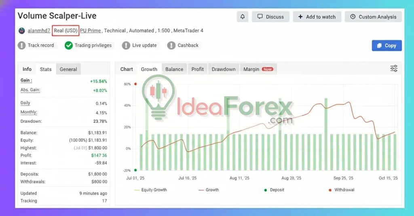Image resolution: width=414 pixels, height=216 pixels.
Task: Select the Info tab
Action: click(x=27, y=69)
